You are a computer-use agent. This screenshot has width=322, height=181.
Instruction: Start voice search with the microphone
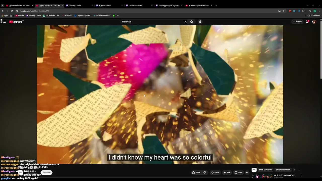click(200, 22)
